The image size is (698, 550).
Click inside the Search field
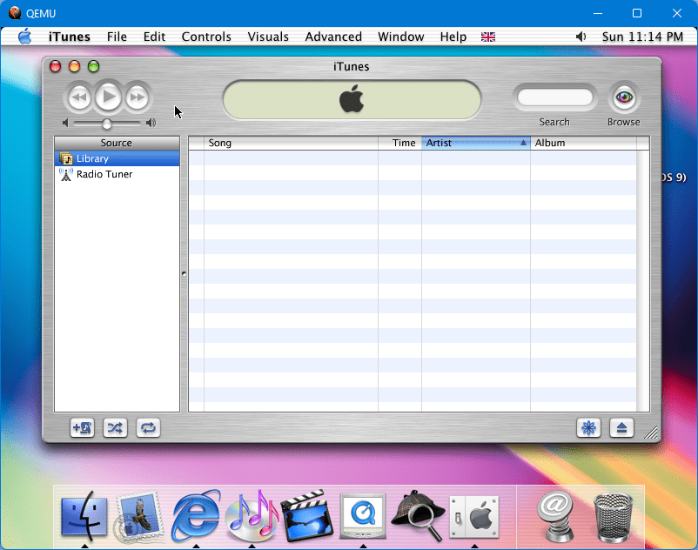click(554, 97)
